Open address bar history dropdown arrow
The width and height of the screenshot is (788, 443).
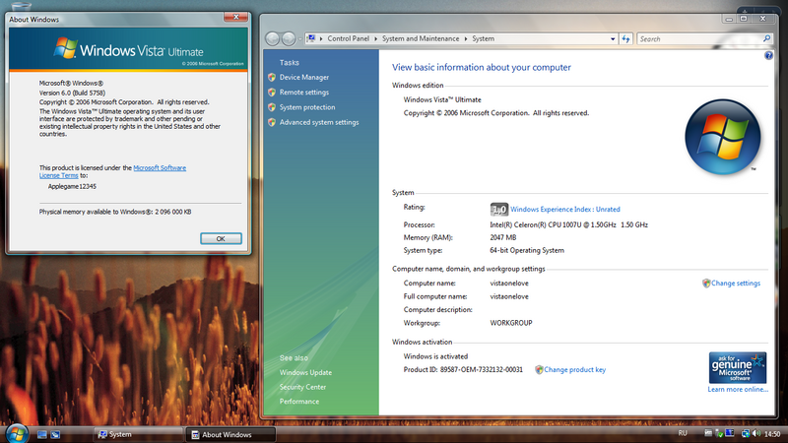pos(613,38)
